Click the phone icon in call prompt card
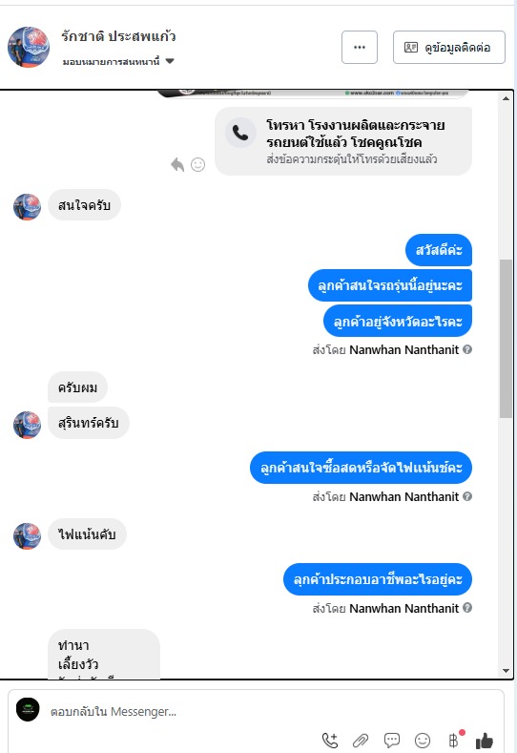The width and height of the screenshot is (517, 753). point(240,133)
